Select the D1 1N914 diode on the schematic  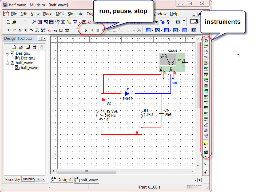[127, 94]
